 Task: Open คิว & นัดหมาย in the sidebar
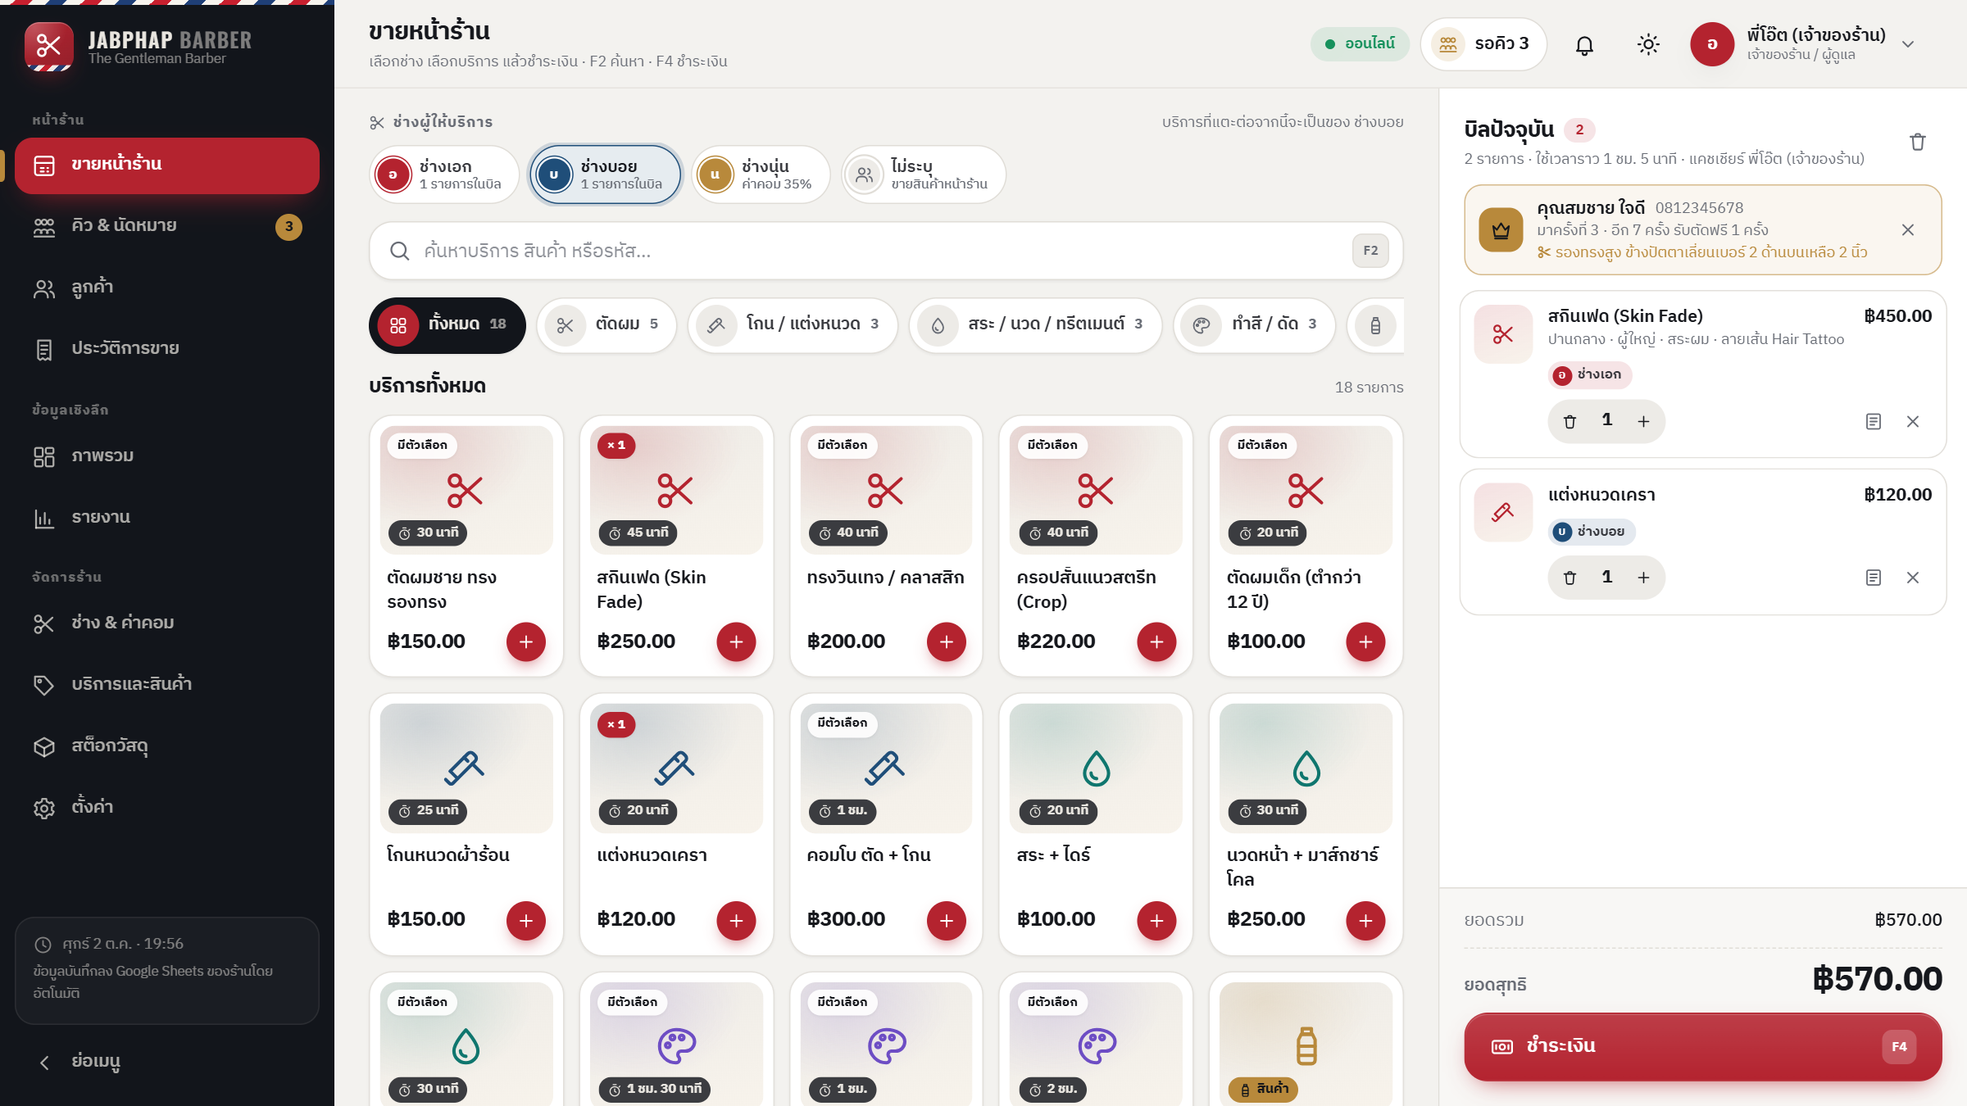167,226
